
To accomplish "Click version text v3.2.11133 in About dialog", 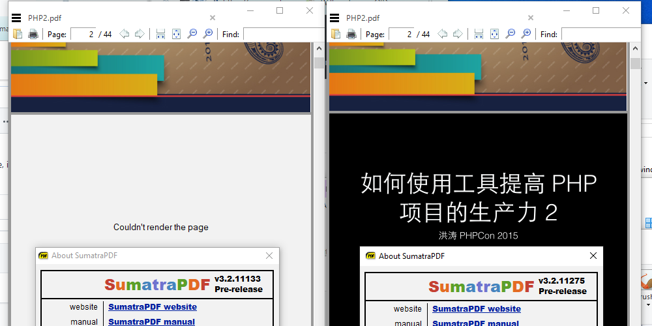I will (238, 279).
